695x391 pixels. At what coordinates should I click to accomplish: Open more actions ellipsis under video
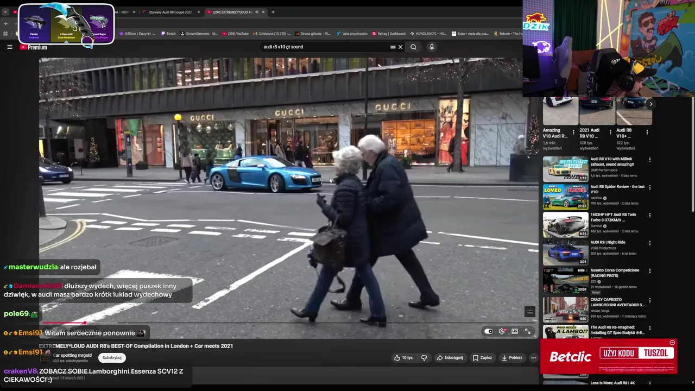pos(533,358)
